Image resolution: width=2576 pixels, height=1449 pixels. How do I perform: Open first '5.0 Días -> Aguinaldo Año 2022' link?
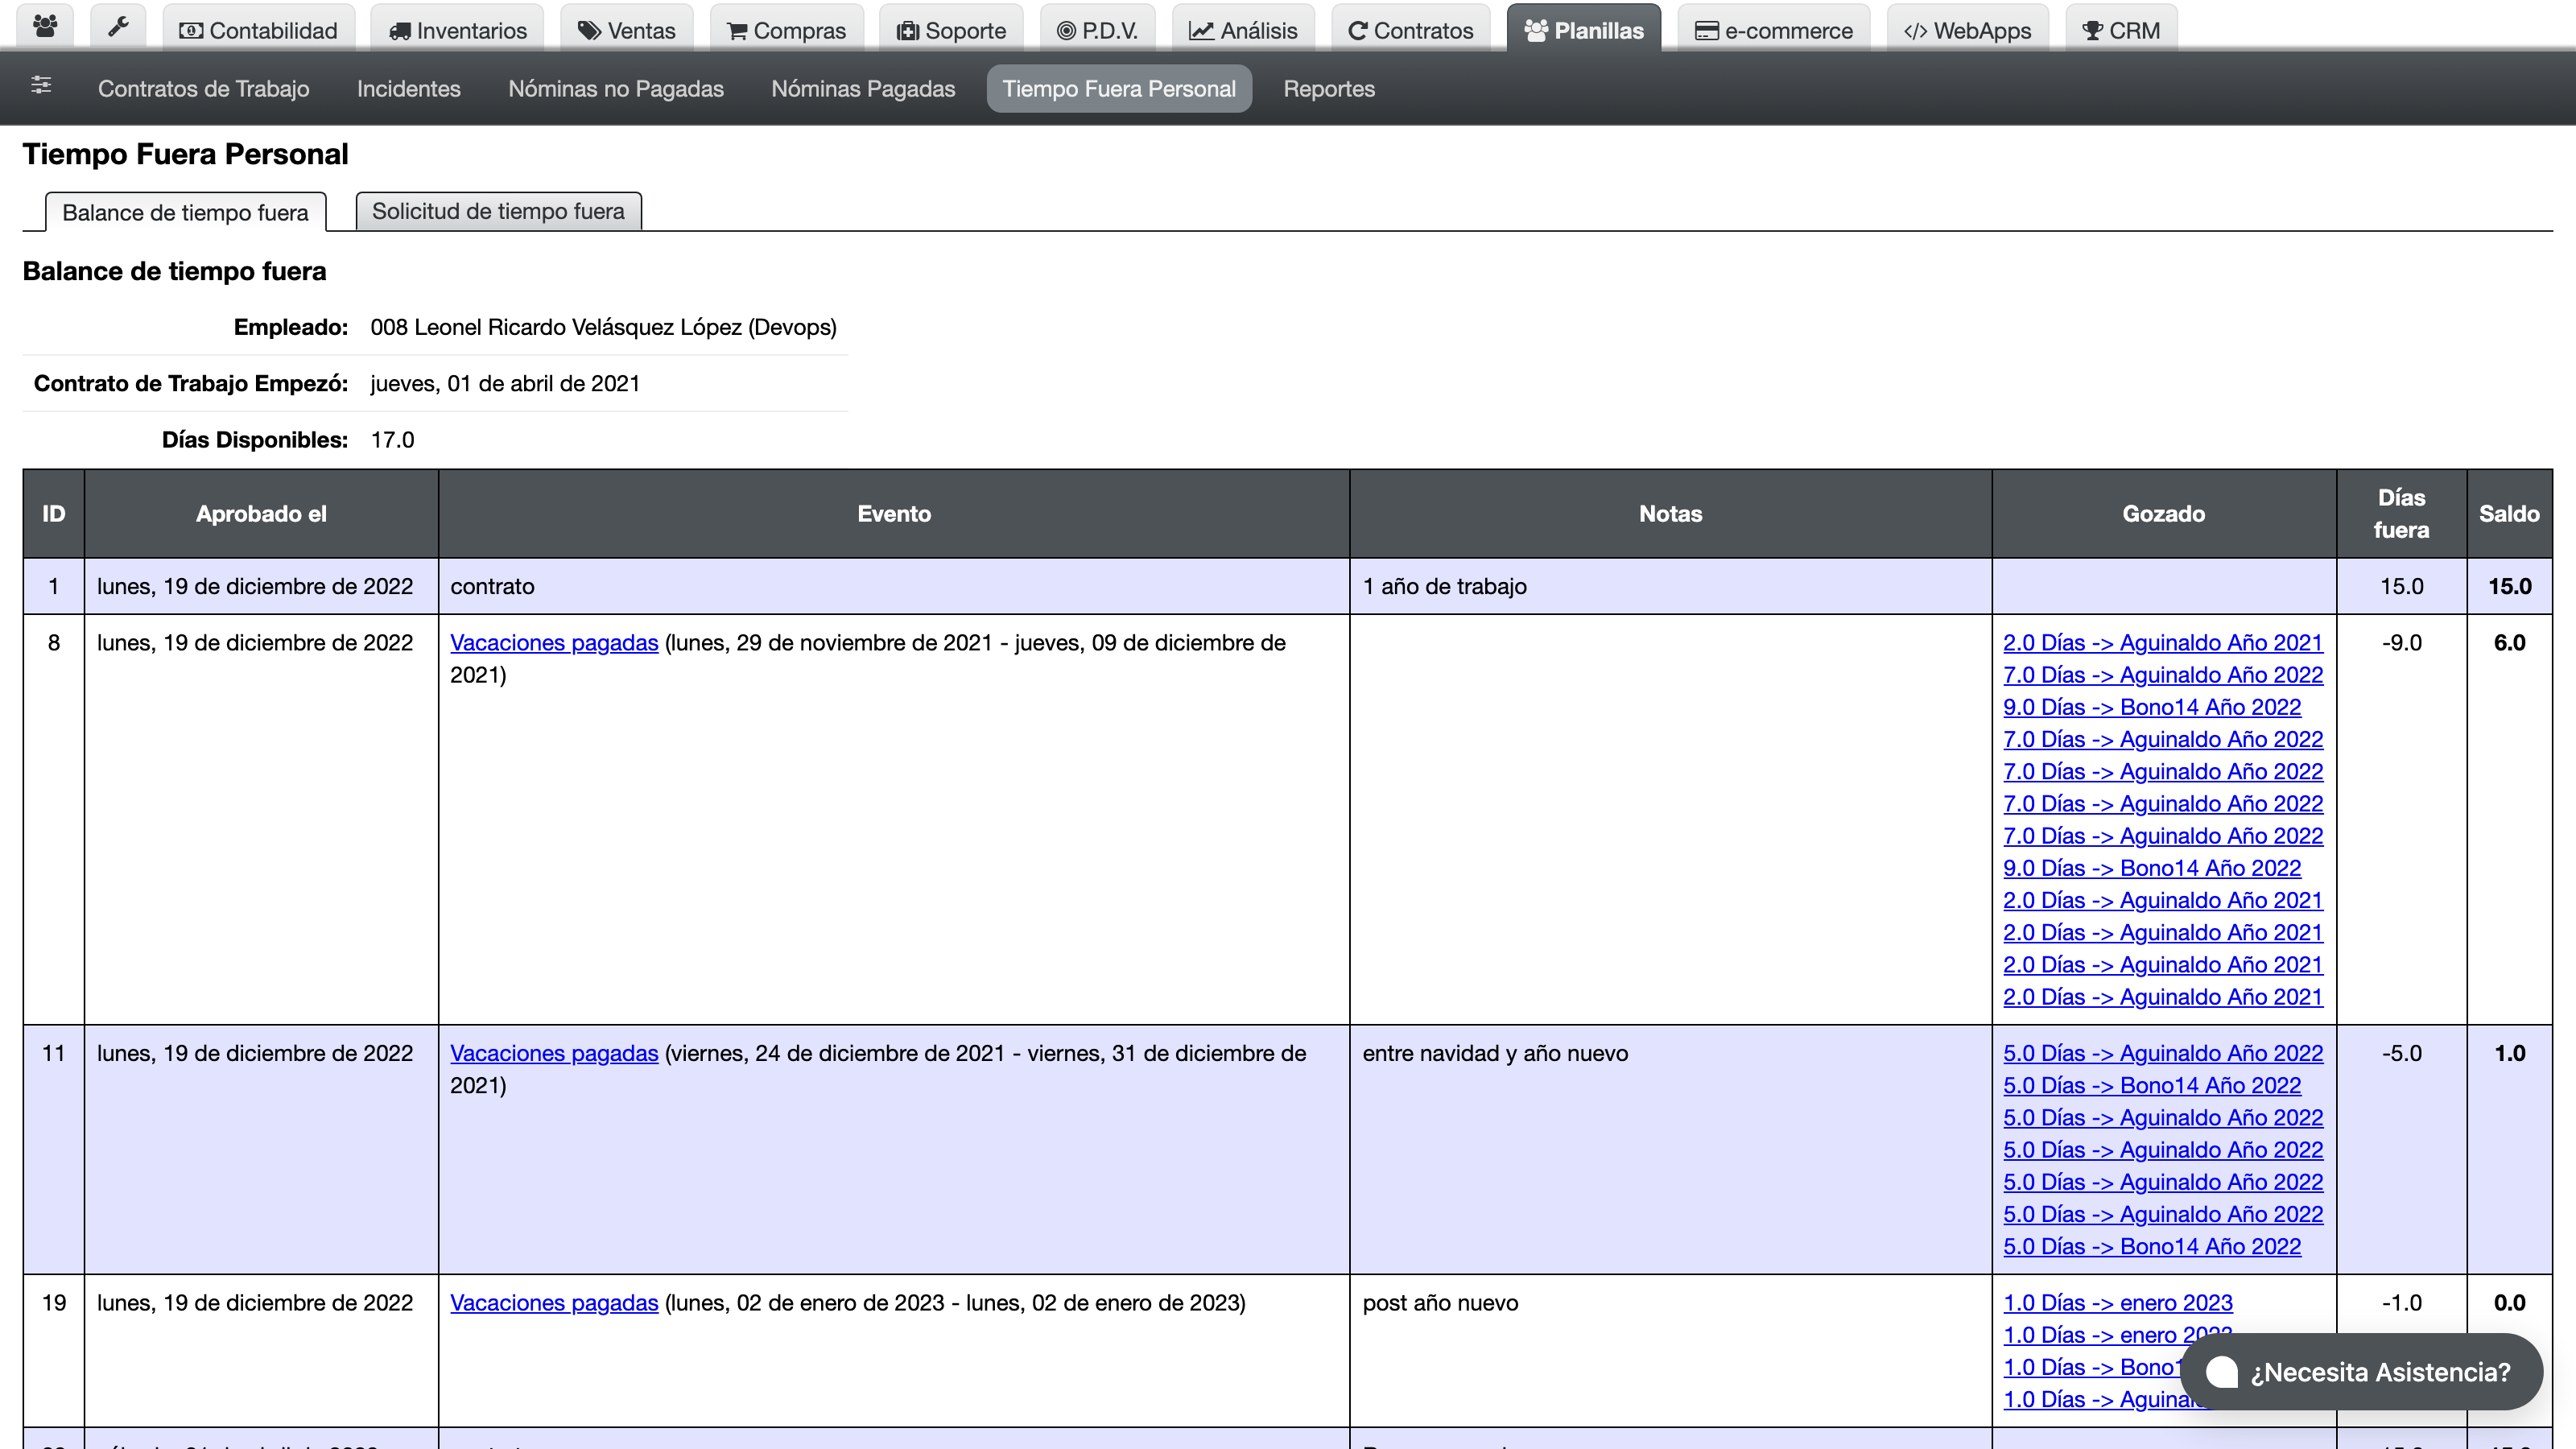click(x=2163, y=1053)
